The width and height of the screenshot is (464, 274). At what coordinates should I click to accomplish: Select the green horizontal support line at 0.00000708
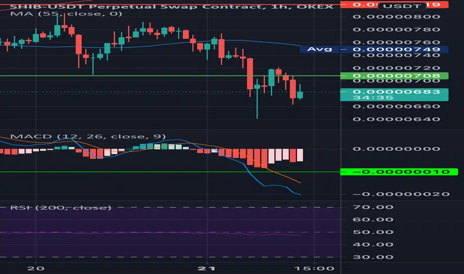point(170,76)
